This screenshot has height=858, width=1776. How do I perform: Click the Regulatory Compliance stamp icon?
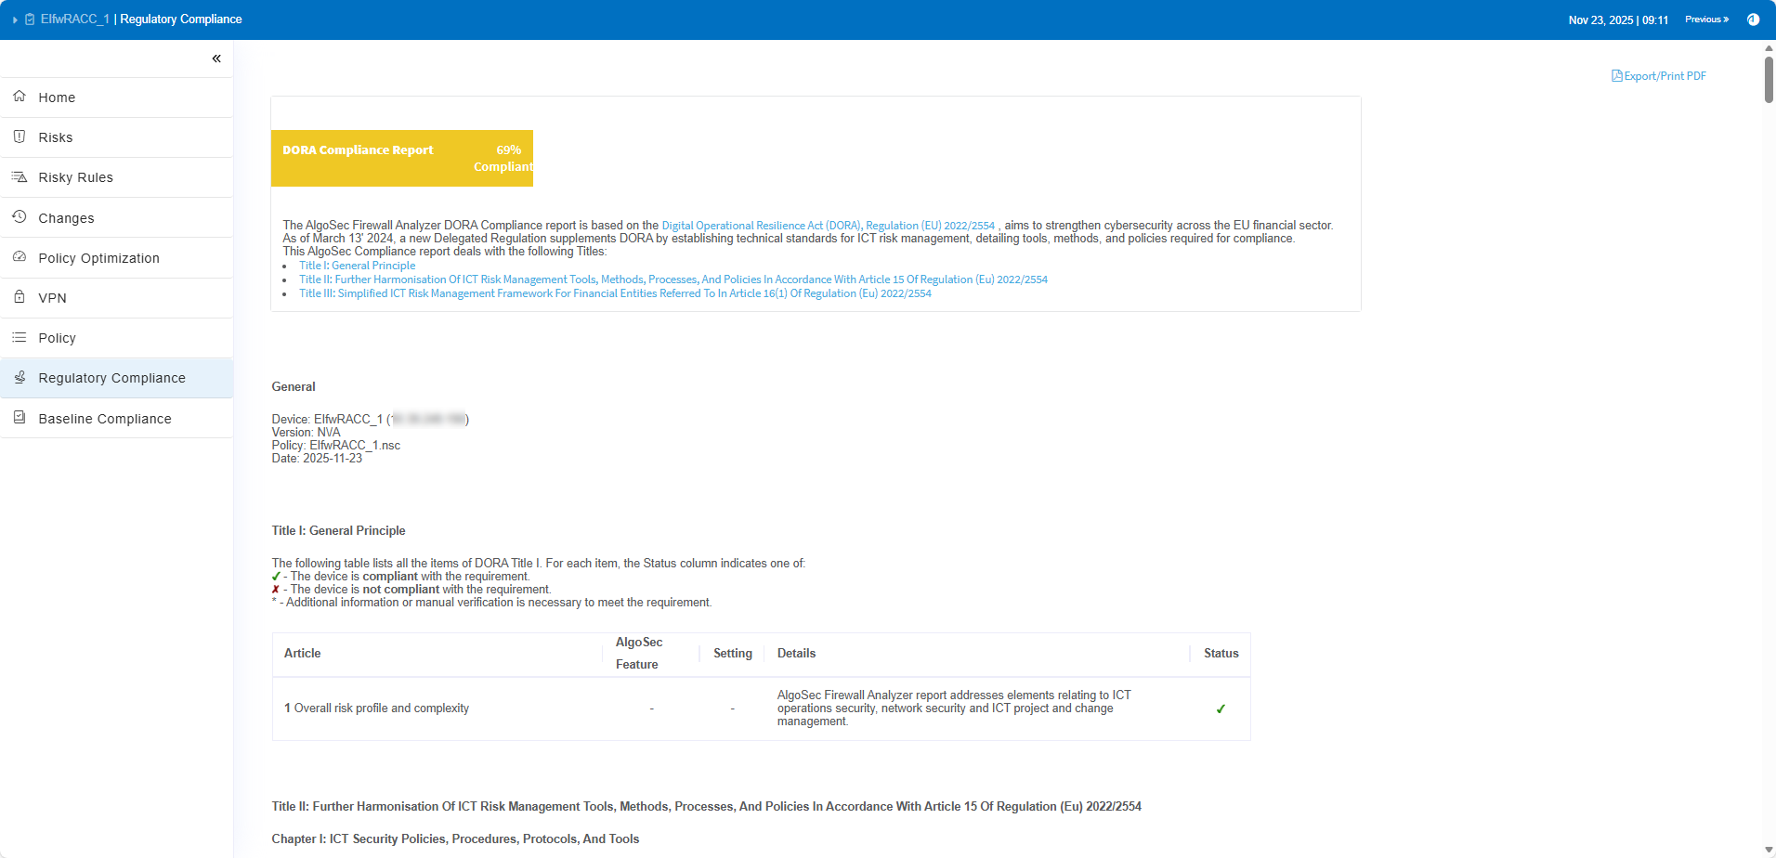coord(20,377)
